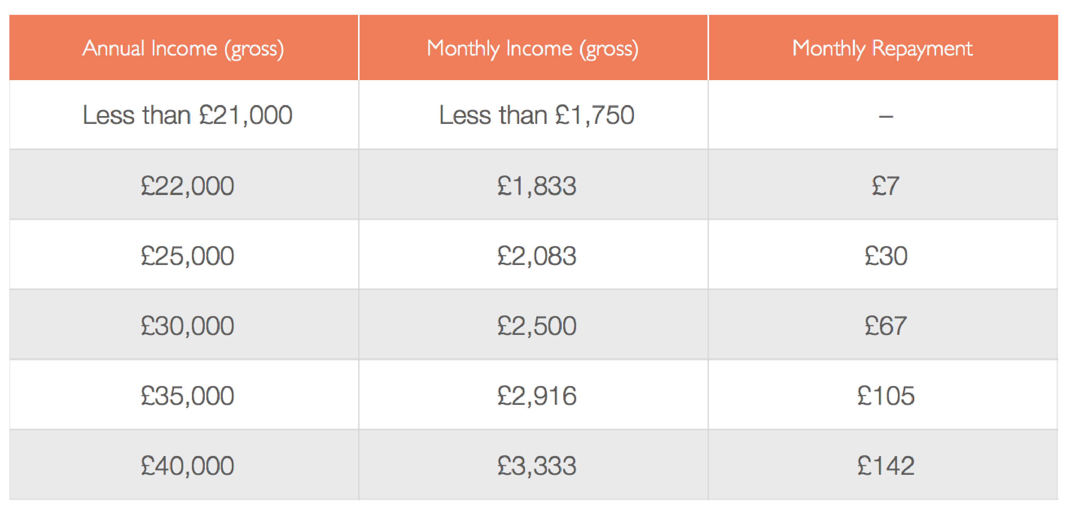The image size is (1071, 517).
Task: Click the £25,000 annual income cell
Action: pyautogui.click(x=183, y=255)
